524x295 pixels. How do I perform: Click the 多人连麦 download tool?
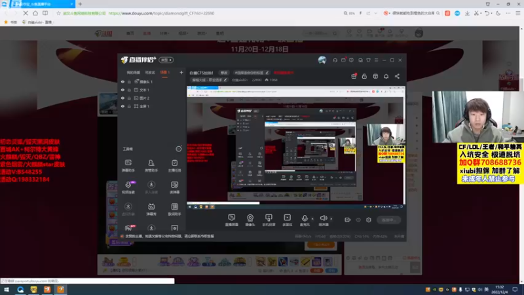click(x=151, y=187)
